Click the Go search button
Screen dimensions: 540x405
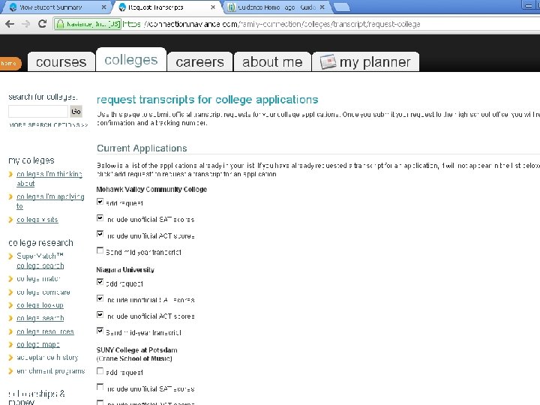pos(76,111)
